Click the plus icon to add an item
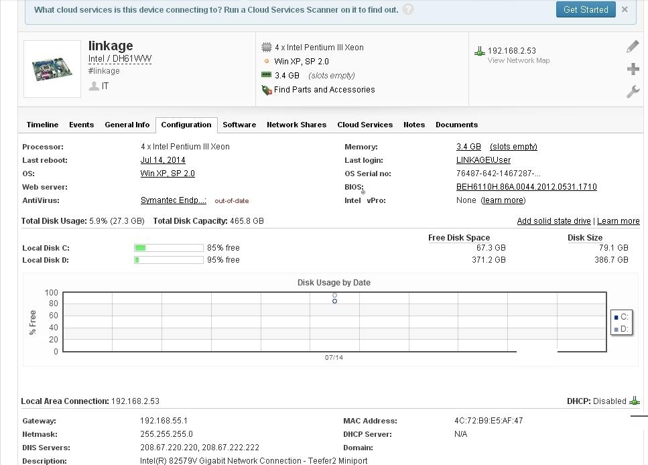 click(633, 68)
